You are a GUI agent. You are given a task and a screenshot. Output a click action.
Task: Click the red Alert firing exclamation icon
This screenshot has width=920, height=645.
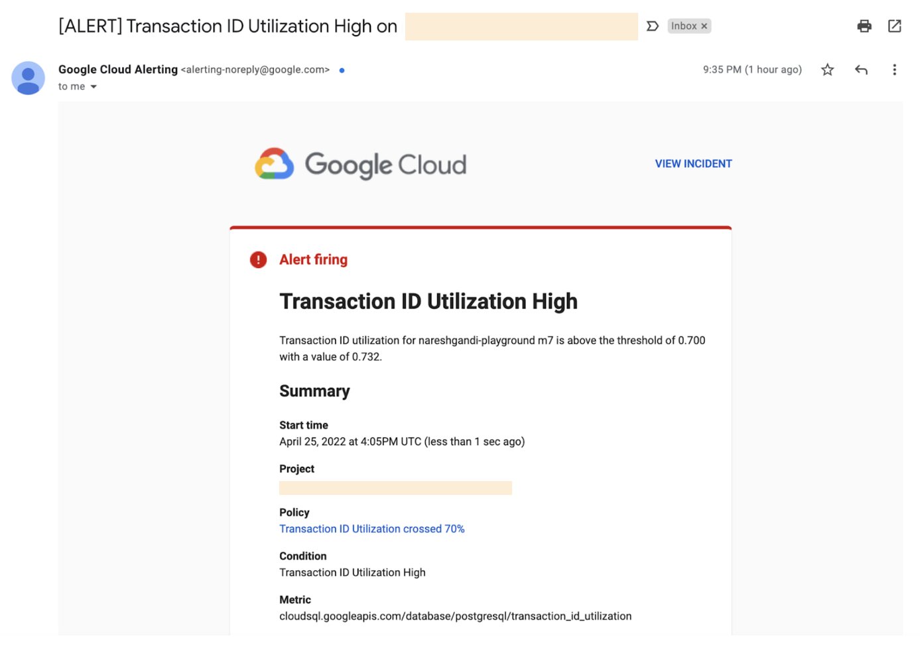(258, 259)
